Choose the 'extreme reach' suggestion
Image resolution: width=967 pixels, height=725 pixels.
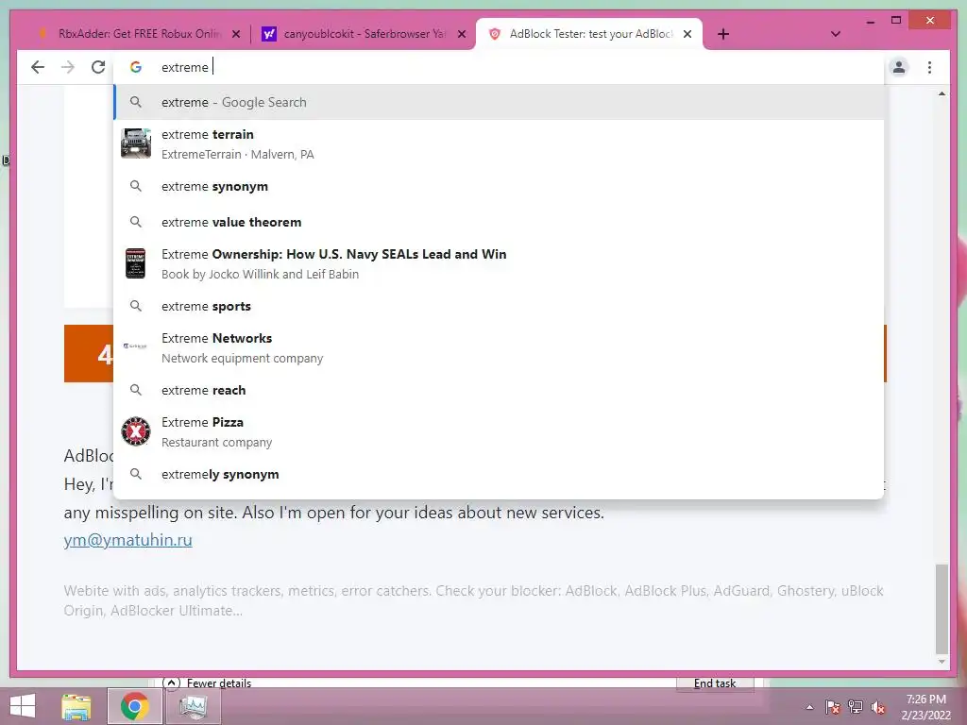click(499, 390)
